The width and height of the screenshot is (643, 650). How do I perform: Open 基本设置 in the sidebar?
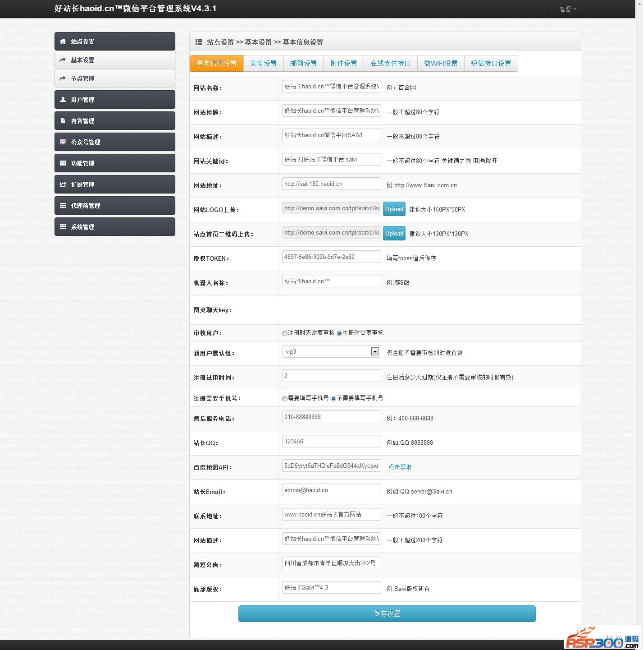pos(115,60)
